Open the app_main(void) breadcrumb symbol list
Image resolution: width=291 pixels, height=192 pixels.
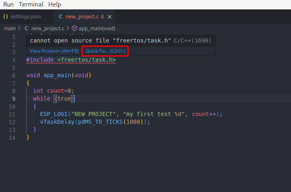point(97,29)
